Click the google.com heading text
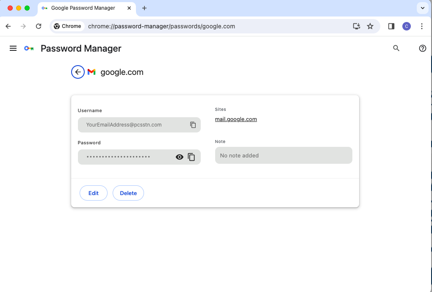 pos(122,72)
